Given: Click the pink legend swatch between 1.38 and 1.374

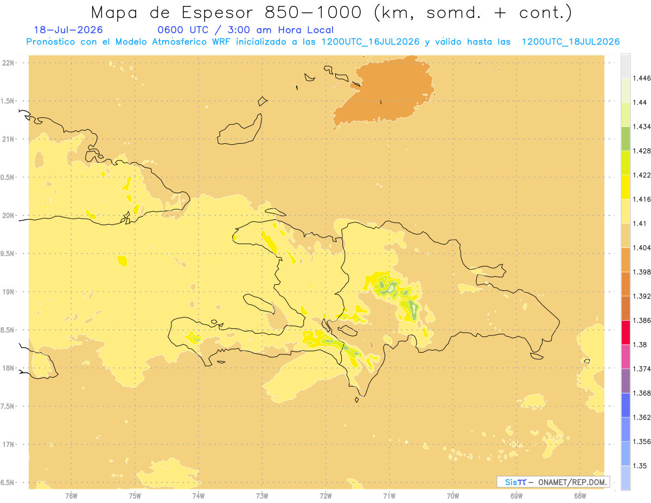Looking at the screenshot, I should click(x=626, y=356).
